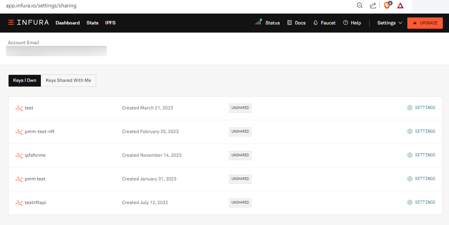Click the Docs book icon
This screenshot has height=225, width=449.
pos(289,23)
